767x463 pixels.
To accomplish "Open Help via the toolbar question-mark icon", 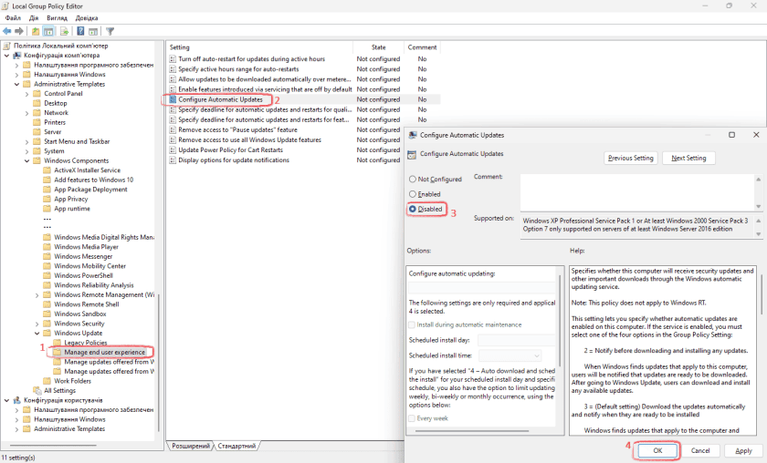I will pos(80,31).
